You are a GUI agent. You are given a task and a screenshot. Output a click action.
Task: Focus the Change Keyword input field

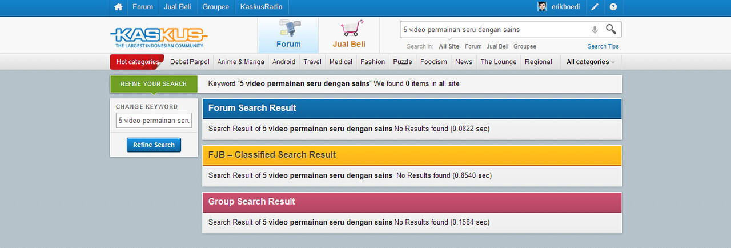[x=154, y=121]
